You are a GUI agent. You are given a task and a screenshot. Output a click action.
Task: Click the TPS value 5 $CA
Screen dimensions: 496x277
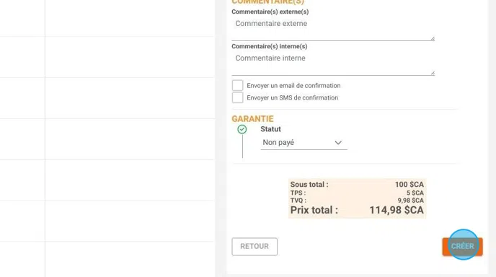[x=415, y=193]
